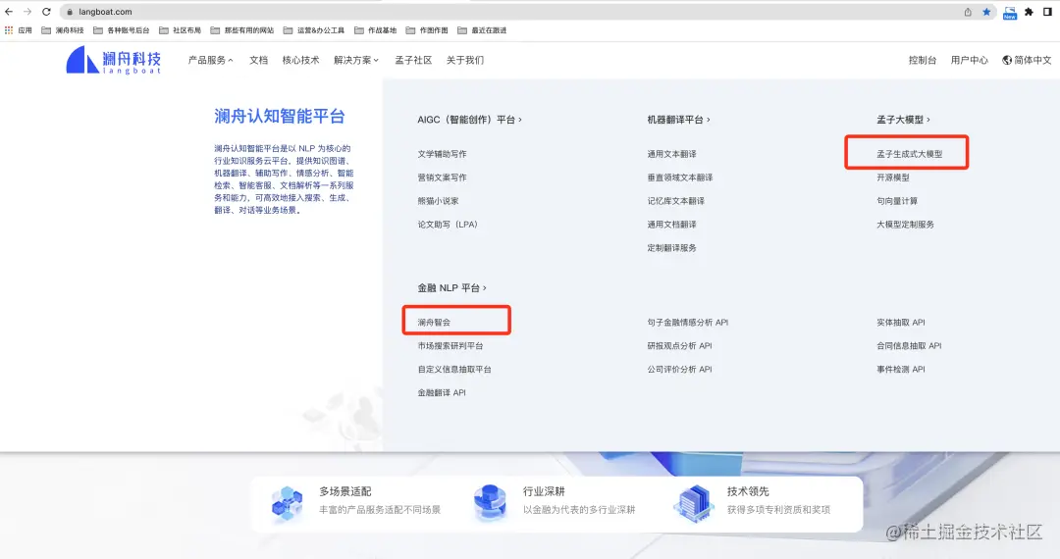Open the 孟子大模型 heading link

click(903, 120)
